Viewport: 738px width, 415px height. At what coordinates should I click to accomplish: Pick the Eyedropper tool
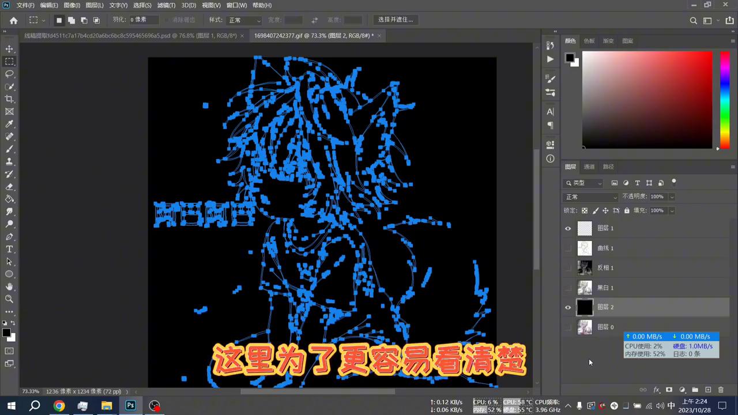pyautogui.click(x=9, y=124)
